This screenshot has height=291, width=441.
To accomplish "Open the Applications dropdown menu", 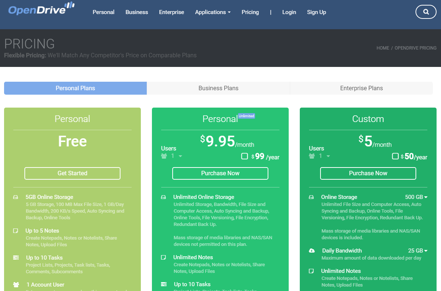I will pos(213,12).
